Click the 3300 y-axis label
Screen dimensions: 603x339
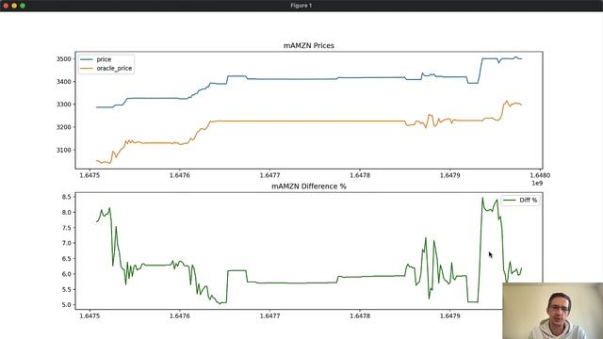64,105
